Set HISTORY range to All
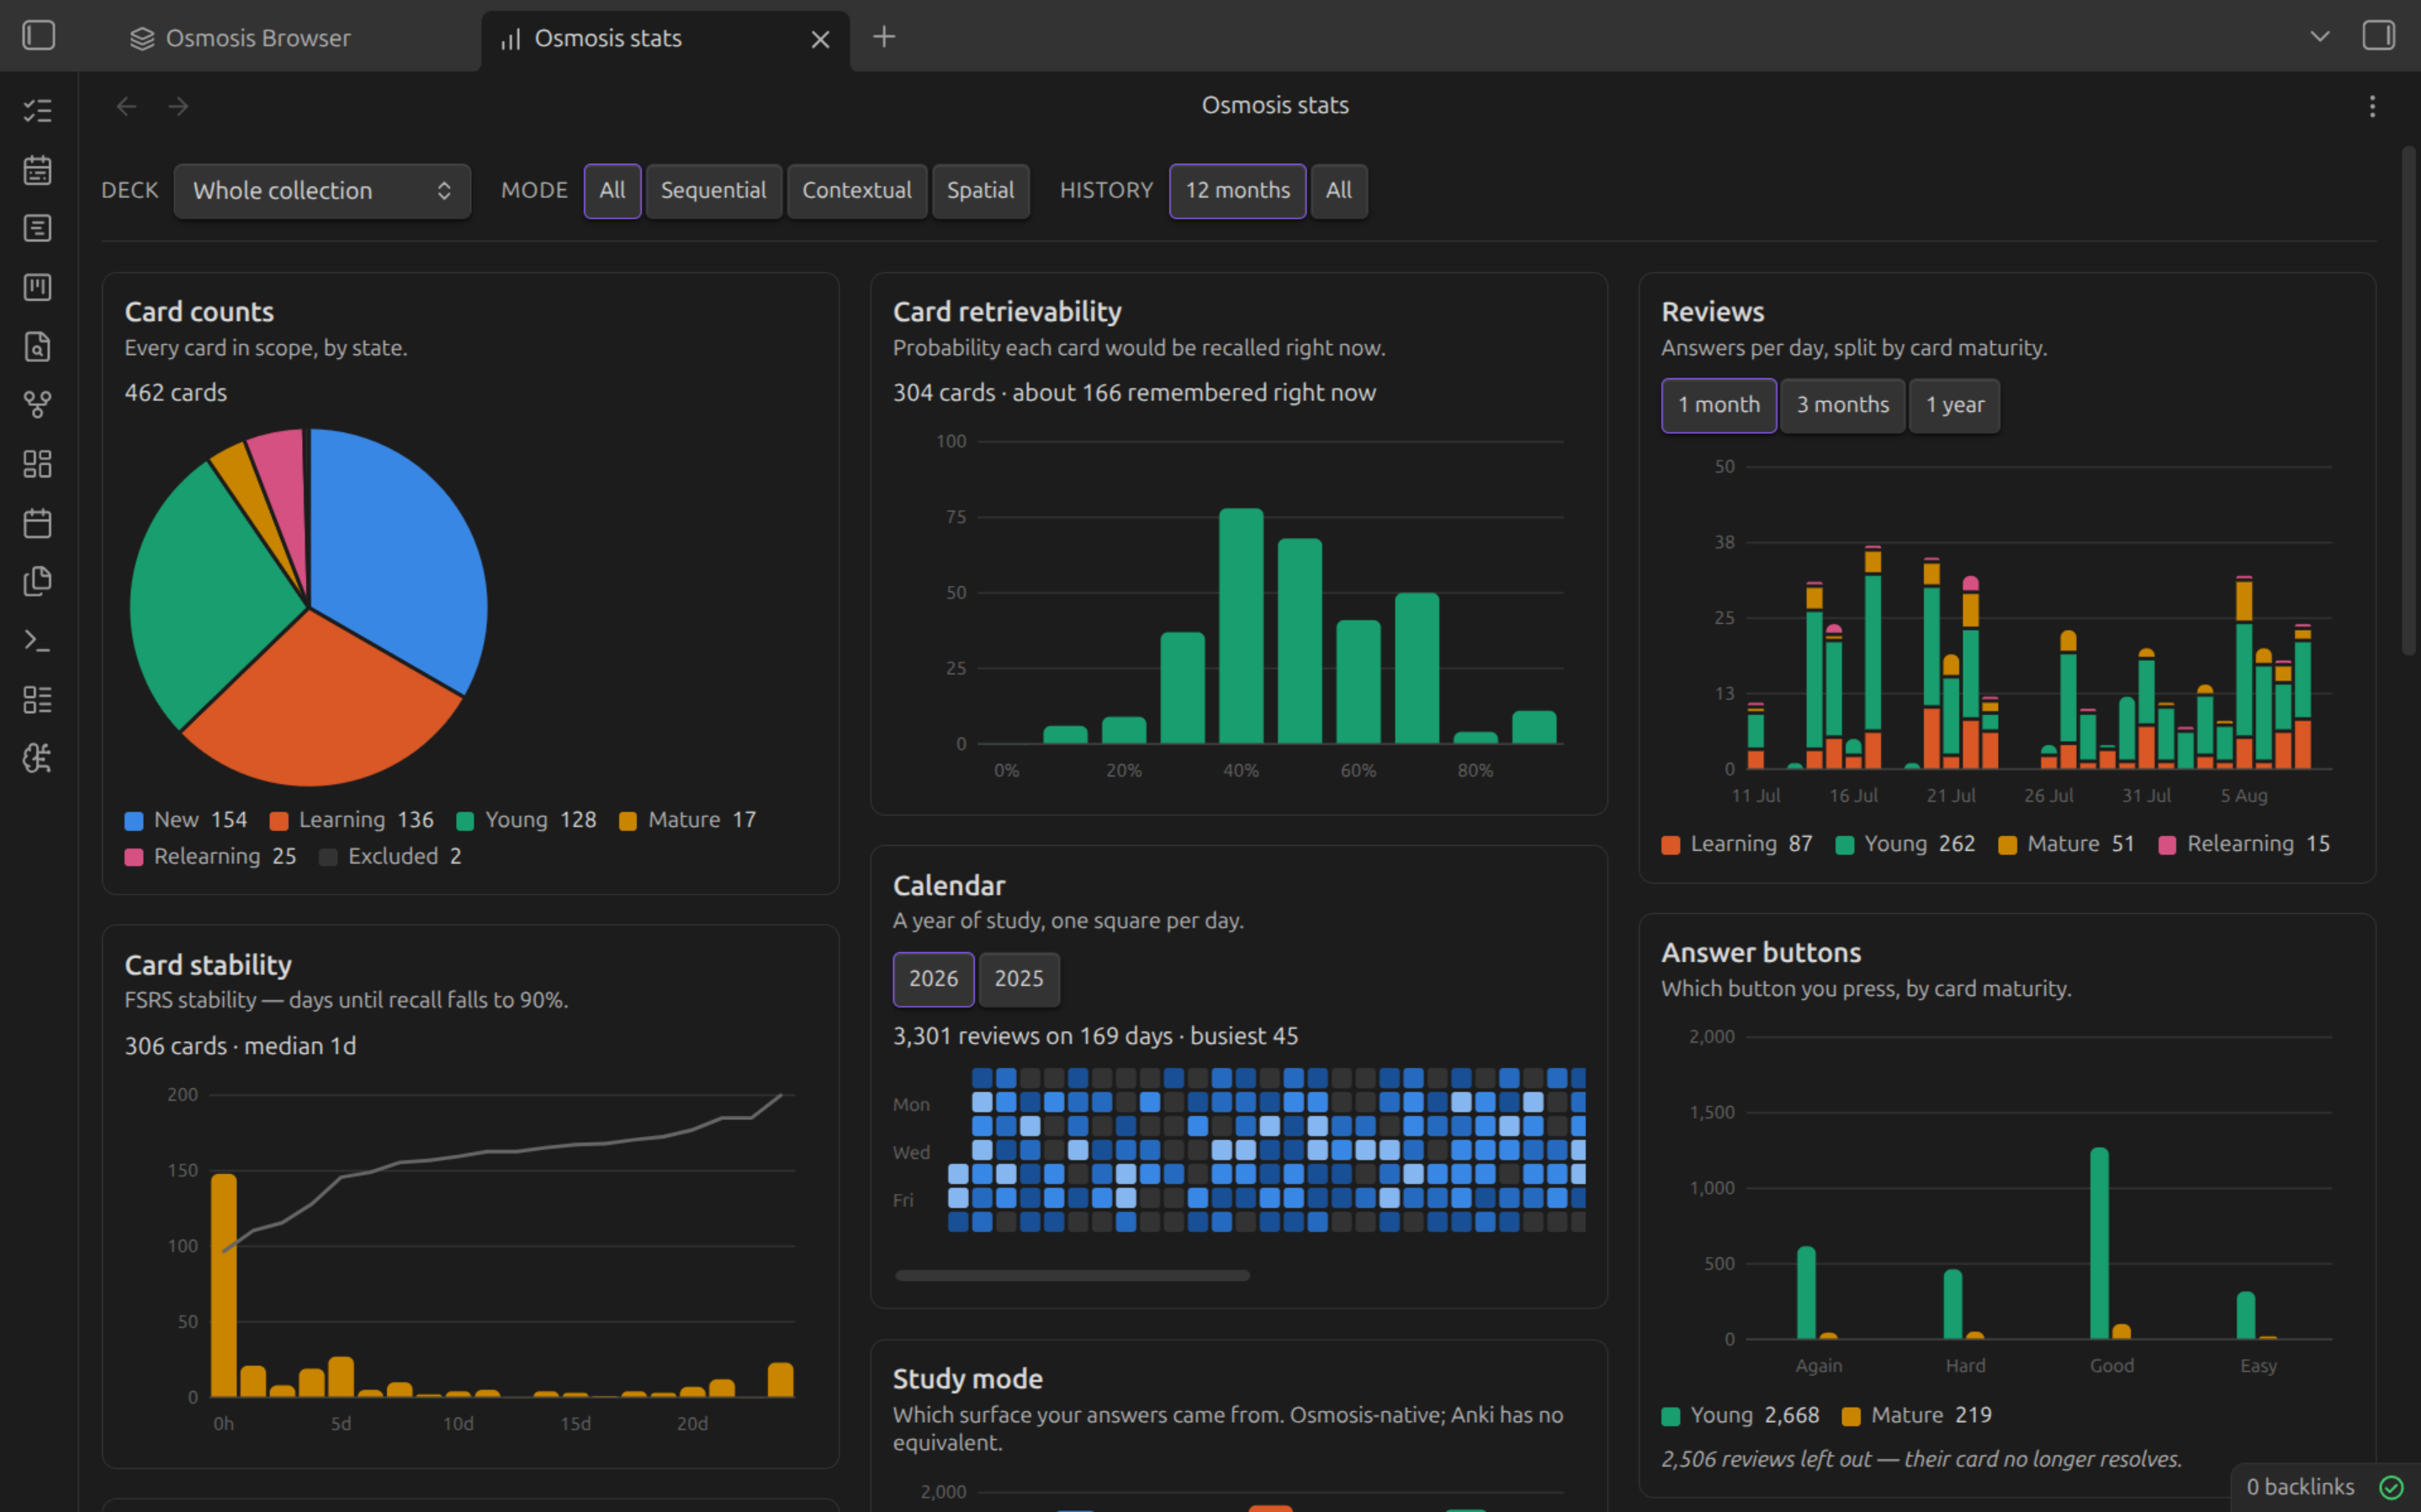This screenshot has width=2421, height=1512. pos(1338,191)
